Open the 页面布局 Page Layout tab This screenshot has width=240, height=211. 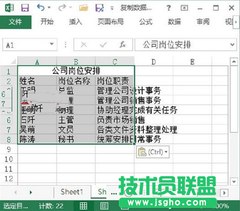(x=110, y=22)
